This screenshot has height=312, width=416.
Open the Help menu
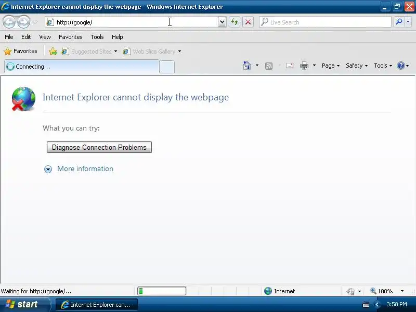pyautogui.click(x=118, y=37)
